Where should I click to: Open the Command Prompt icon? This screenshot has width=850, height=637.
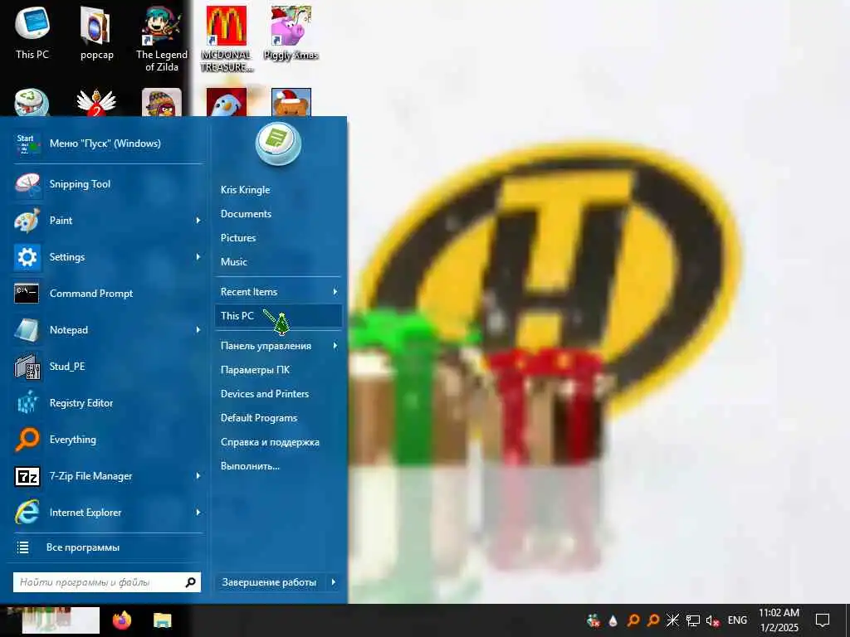pyautogui.click(x=27, y=293)
